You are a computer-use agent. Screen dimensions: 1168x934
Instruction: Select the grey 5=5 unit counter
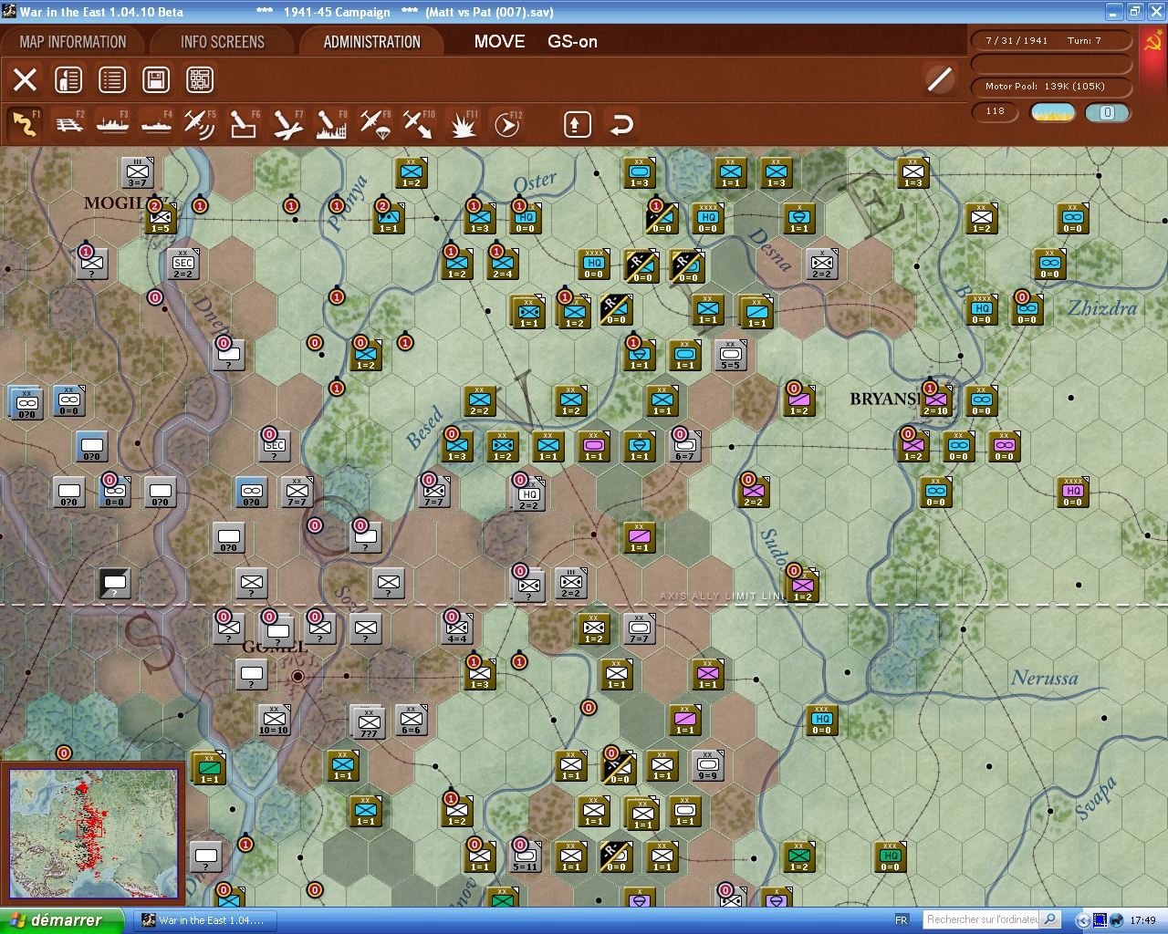coord(731,354)
